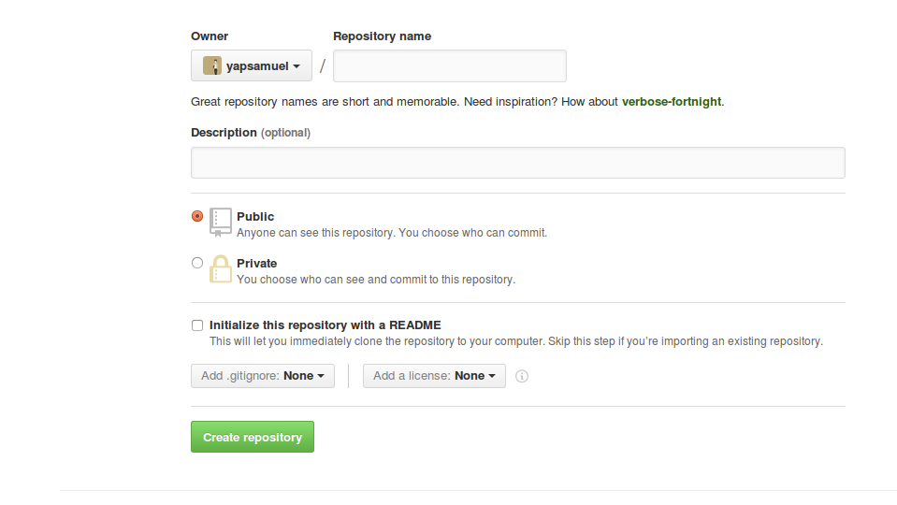
Task: Click the Public repository book icon
Action: pyautogui.click(x=220, y=221)
